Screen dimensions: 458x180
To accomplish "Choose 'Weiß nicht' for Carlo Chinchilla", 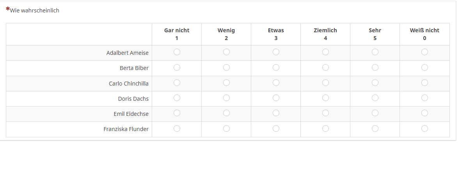I will click(x=424, y=83).
